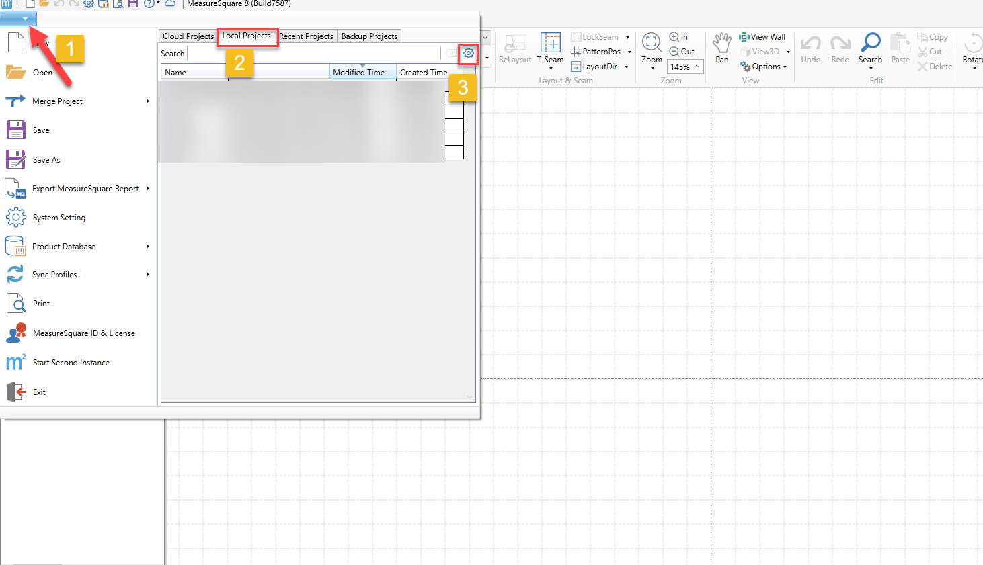Click the Open folder icon in file menu
Viewport: 983px width, 565px height.
point(15,72)
